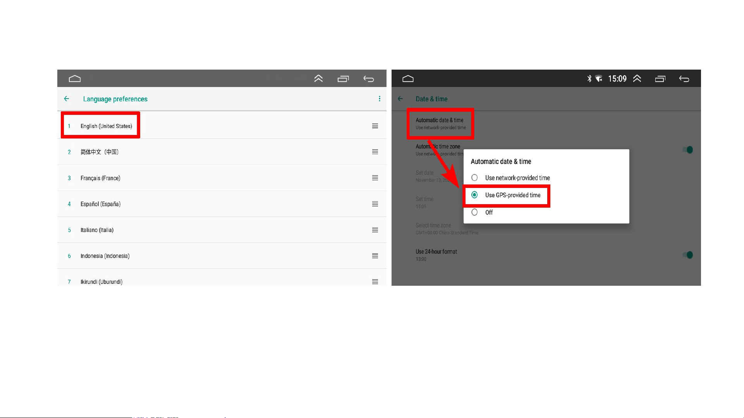Image resolution: width=744 pixels, height=418 pixels.
Task: Go back using arrow beside Date & time title
Action: click(400, 99)
